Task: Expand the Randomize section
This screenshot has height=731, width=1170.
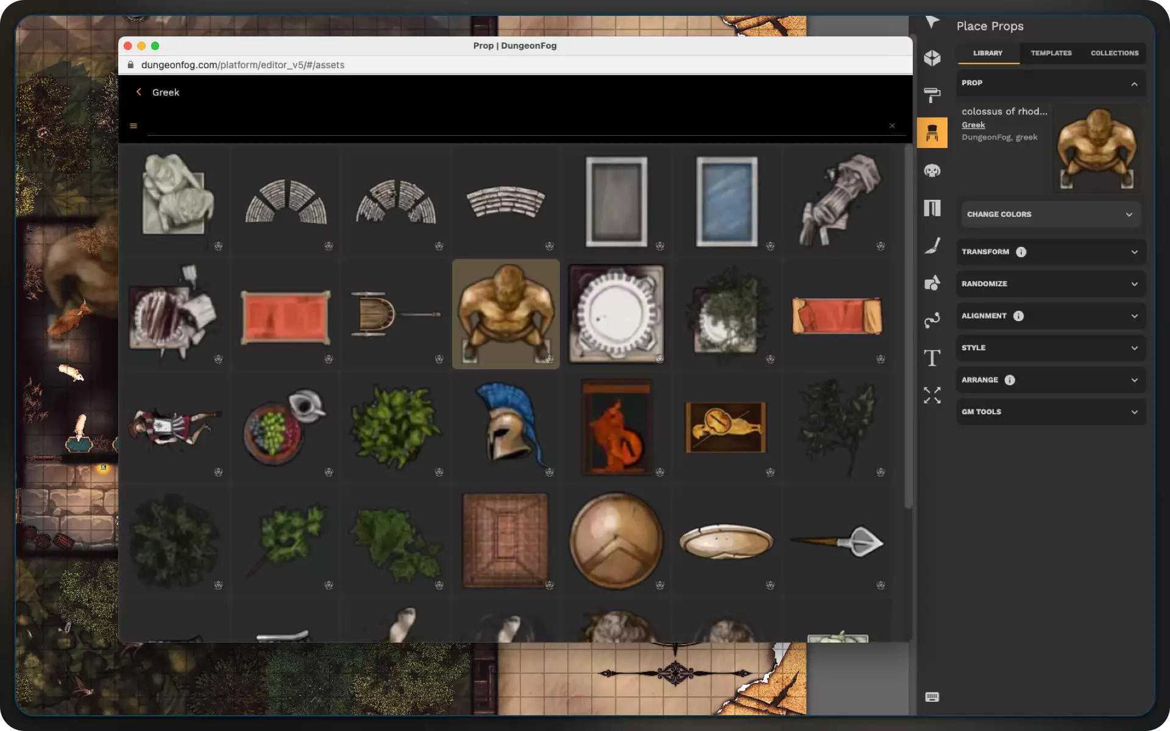Action: 1051,284
